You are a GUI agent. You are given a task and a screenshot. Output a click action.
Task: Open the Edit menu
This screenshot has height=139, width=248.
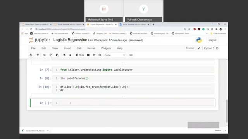click(x=44, y=48)
